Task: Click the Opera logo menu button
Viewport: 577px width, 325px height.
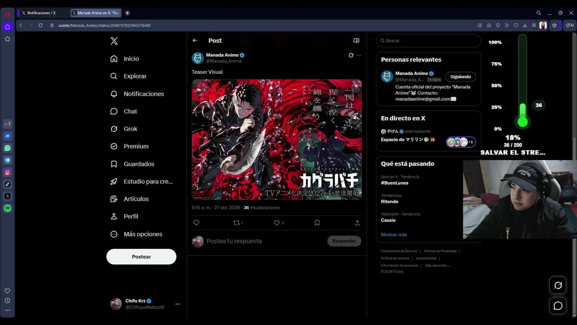Action: [x=8, y=14]
